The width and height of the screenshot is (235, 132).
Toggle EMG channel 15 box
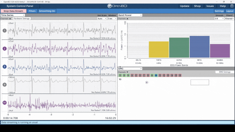pos(176,75)
